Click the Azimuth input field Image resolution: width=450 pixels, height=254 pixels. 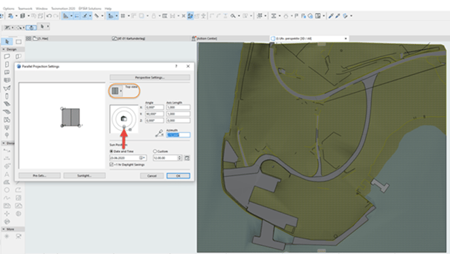[x=178, y=135]
